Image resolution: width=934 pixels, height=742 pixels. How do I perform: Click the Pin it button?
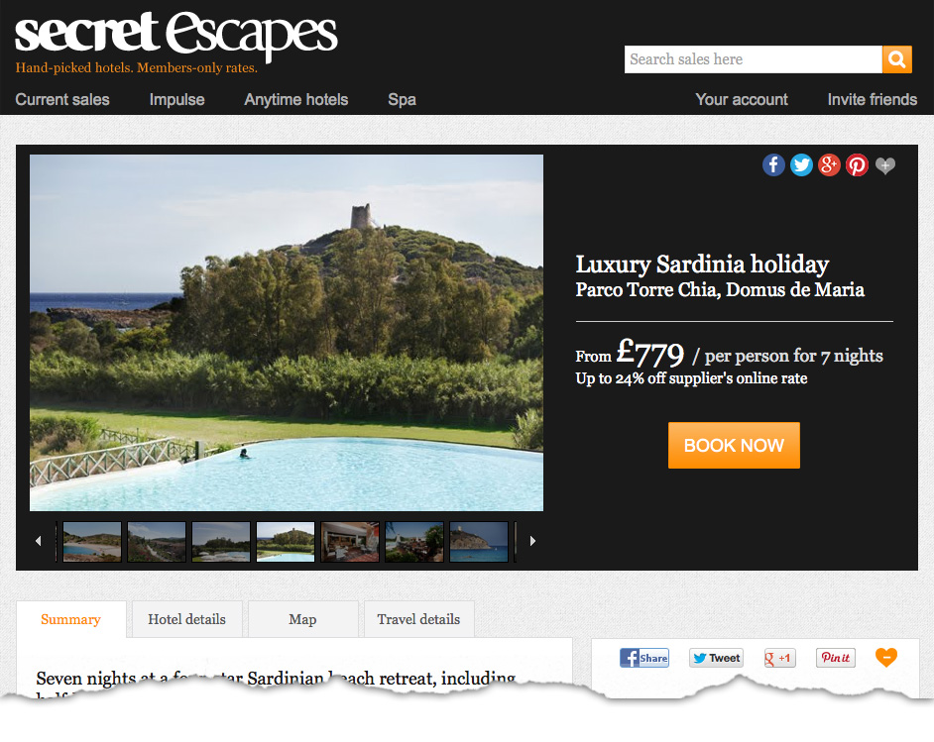point(835,658)
